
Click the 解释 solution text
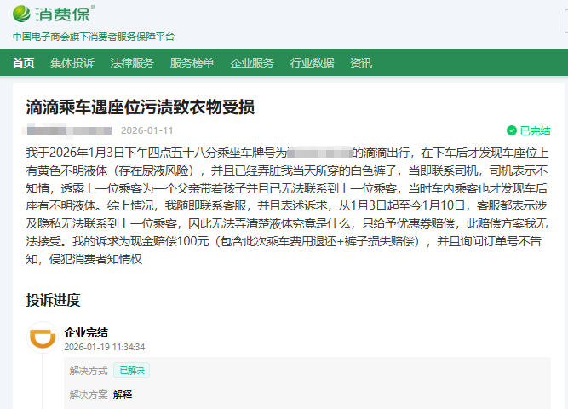(123, 395)
